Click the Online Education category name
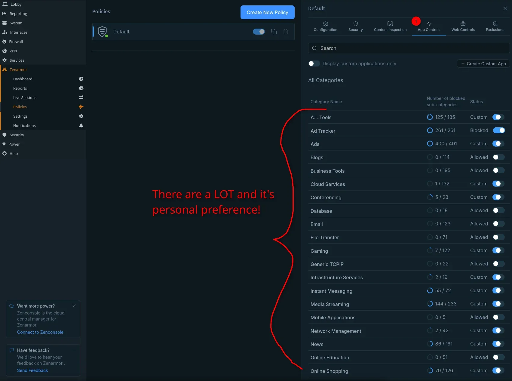This screenshot has width=512, height=381. (330, 358)
